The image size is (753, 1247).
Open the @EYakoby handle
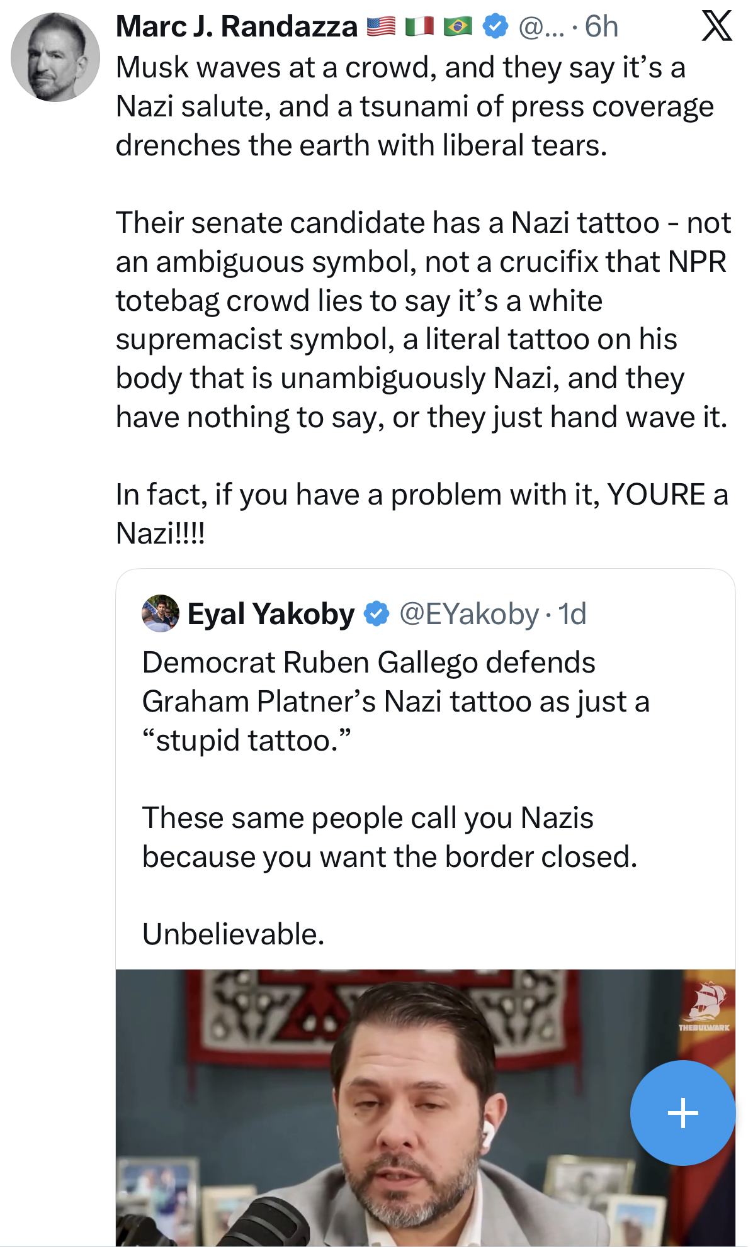click(469, 613)
